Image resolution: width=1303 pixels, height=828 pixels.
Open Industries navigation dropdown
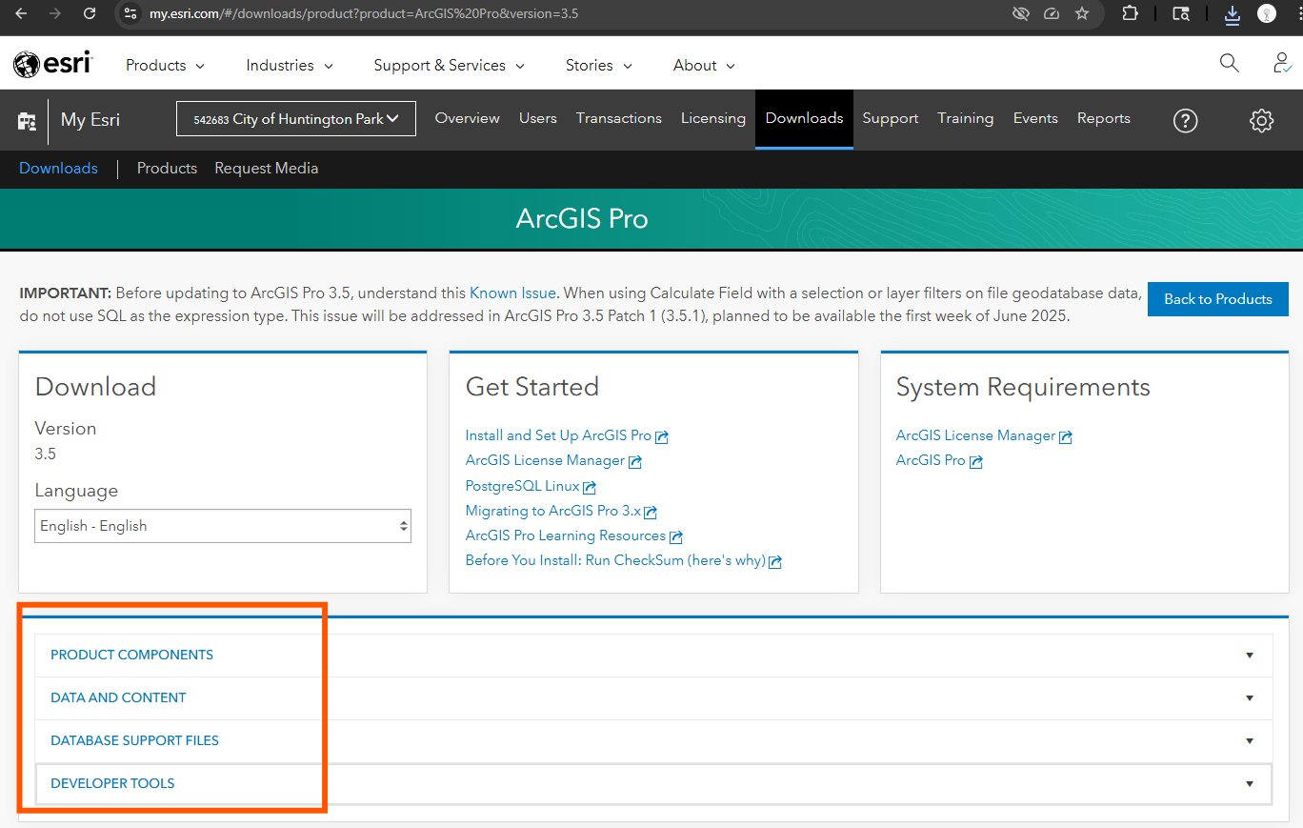point(290,65)
